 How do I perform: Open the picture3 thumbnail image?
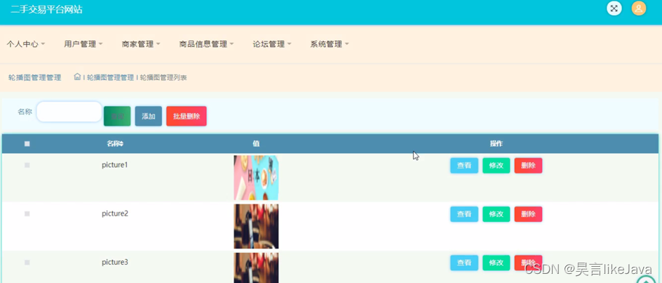pyautogui.click(x=256, y=268)
